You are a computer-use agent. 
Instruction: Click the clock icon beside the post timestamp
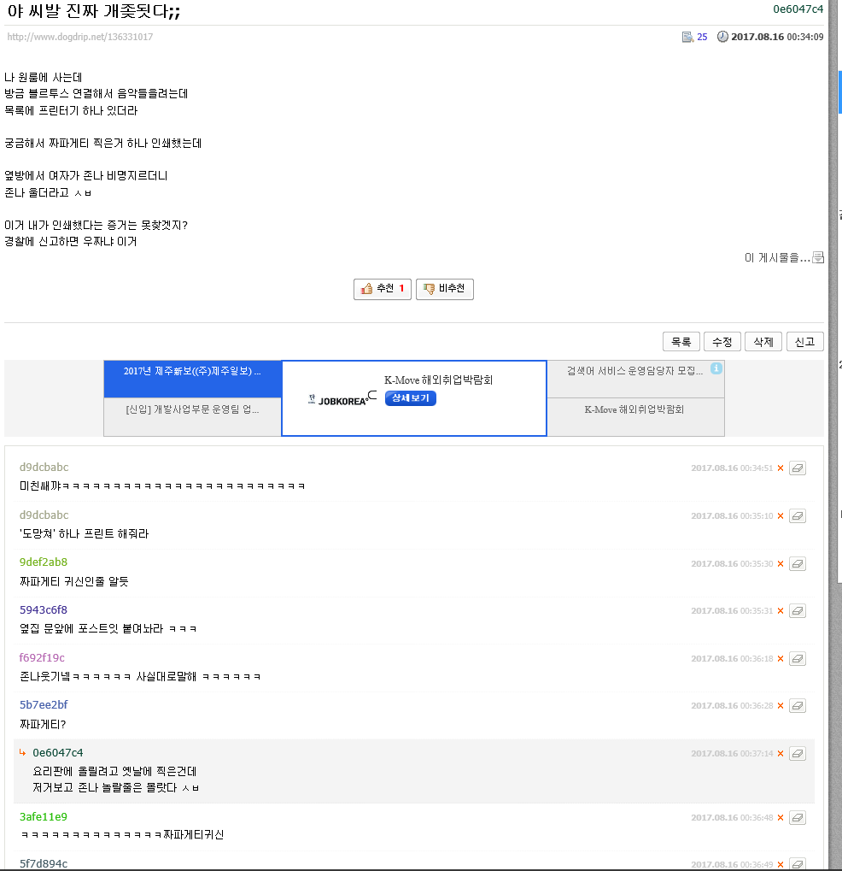click(x=722, y=36)
